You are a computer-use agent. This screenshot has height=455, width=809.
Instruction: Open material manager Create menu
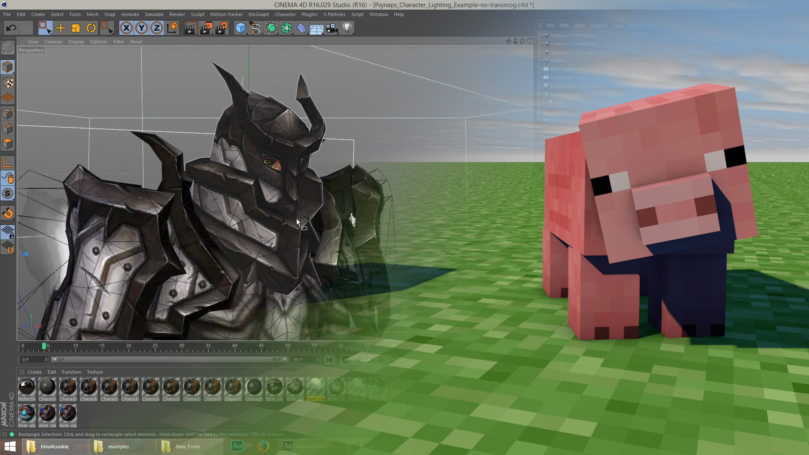pos(35,372)
